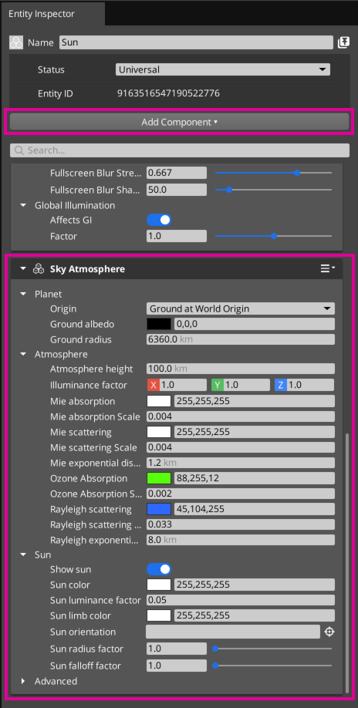Open the Origin dropdown Ground at World Origin
Viewport: 358px width, 708px height.
[x=241, y=308]
